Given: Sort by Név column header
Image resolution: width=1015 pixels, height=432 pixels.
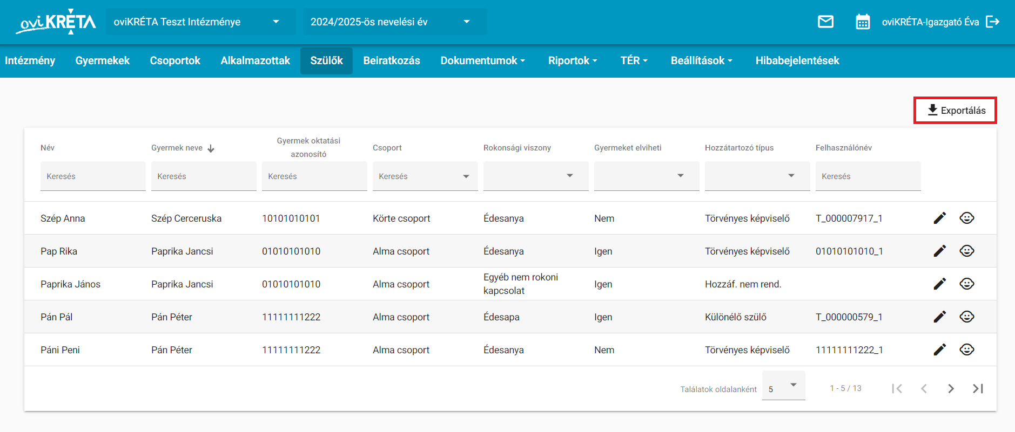Looking at the screenshot, I should pos(48,148).
